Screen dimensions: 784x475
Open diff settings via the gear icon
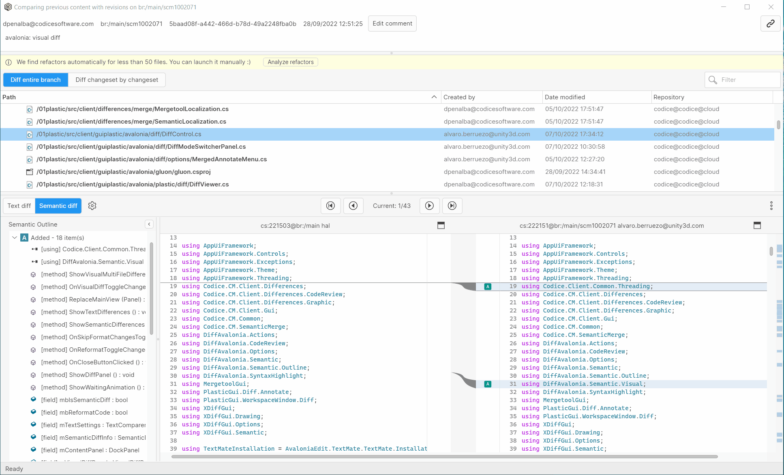pos(92,205)
